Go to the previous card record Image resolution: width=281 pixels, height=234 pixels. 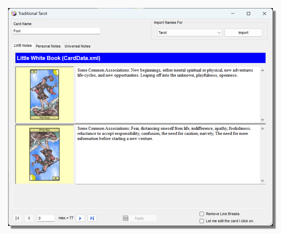click(29, 218)
